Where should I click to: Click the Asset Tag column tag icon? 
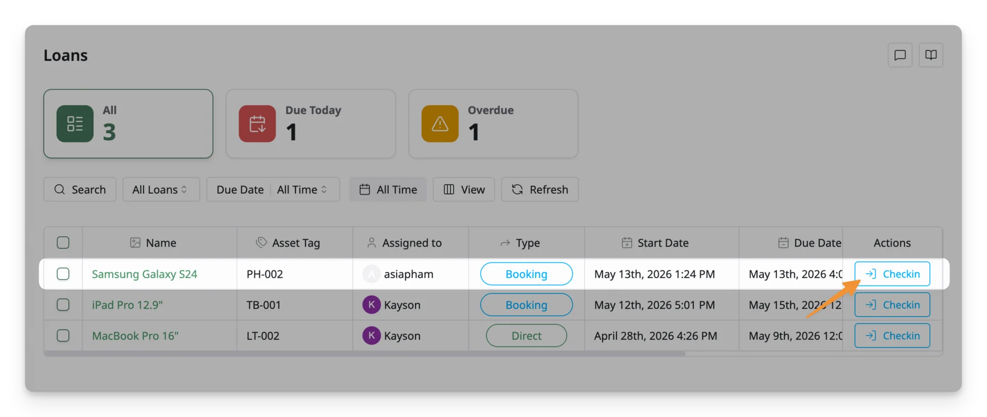pos(262,242)
